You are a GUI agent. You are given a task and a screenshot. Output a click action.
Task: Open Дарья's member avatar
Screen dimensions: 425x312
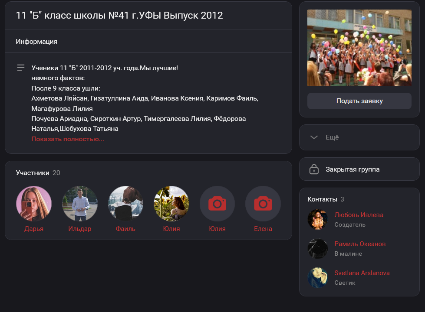coord(34,204)
